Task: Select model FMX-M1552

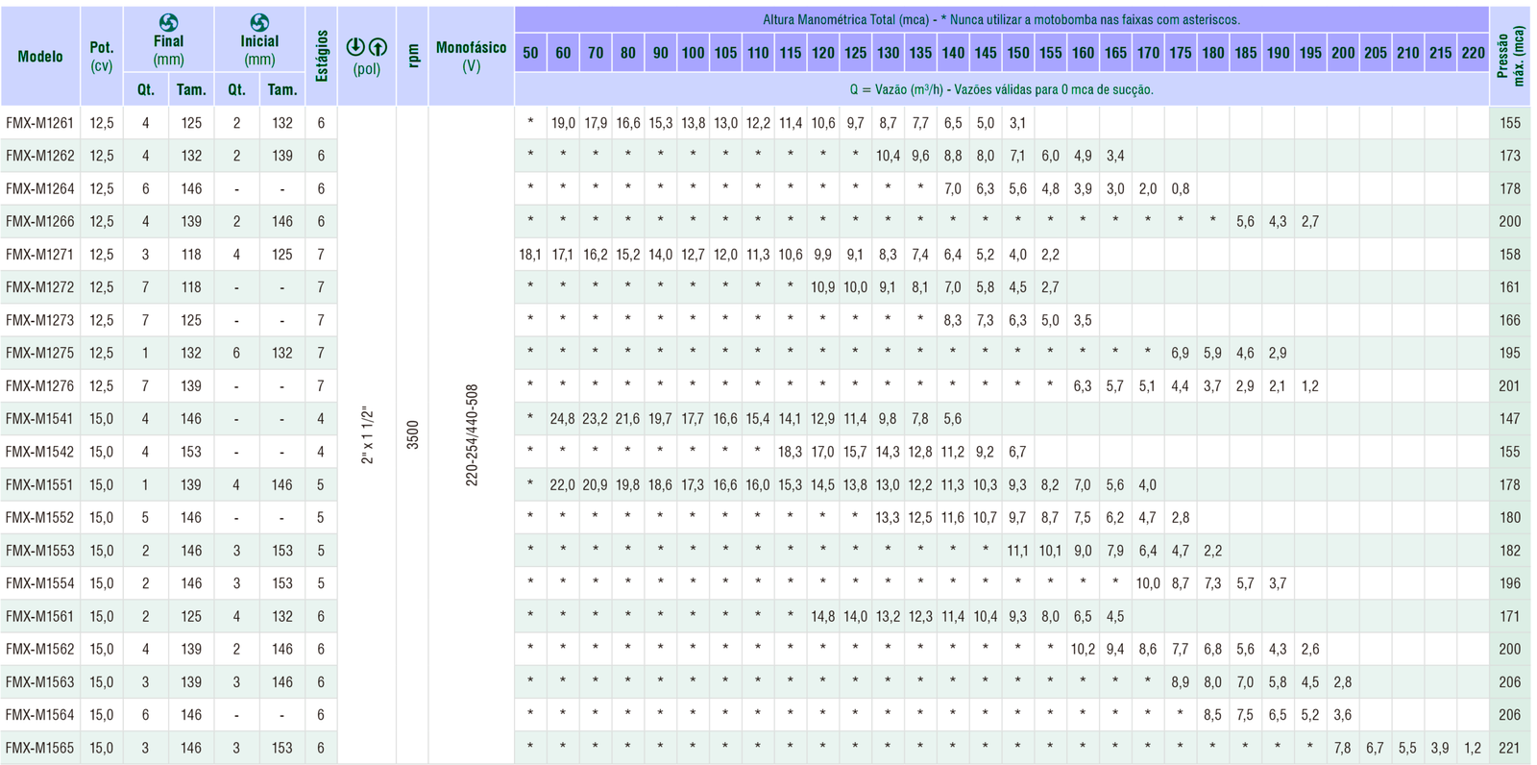Action: 39,517
